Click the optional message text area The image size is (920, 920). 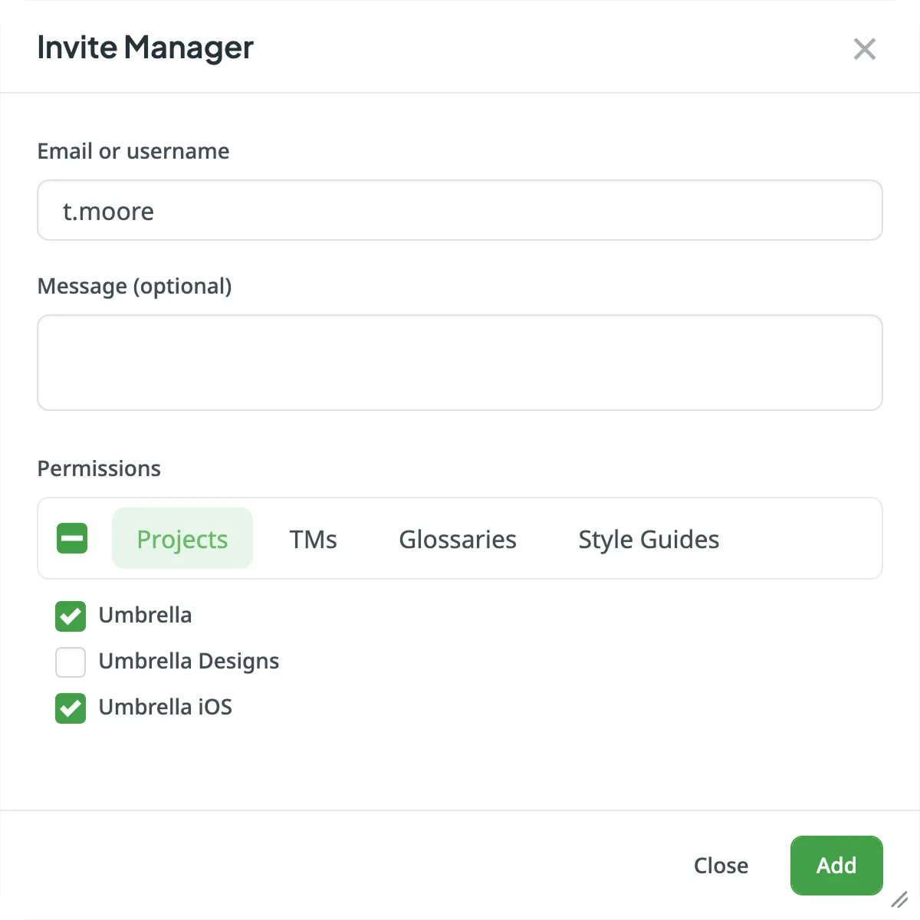[459, 362]
